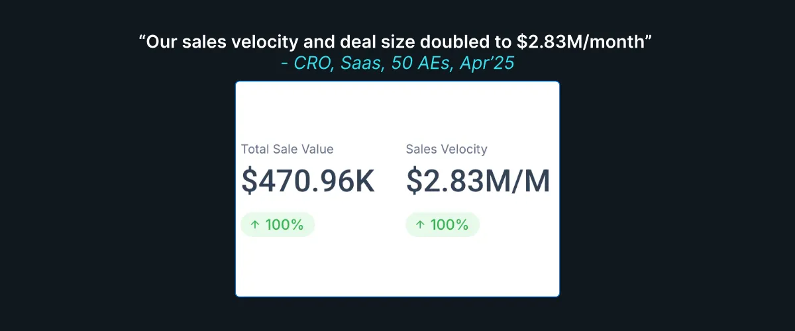Image resolution: width=795 pixels, height=331 pixels.
Task: Click the white metrics card's empty top area
Action: point(397,109)
